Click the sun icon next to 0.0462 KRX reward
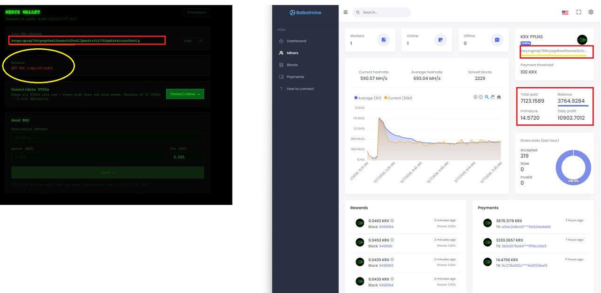 (392, 220)
